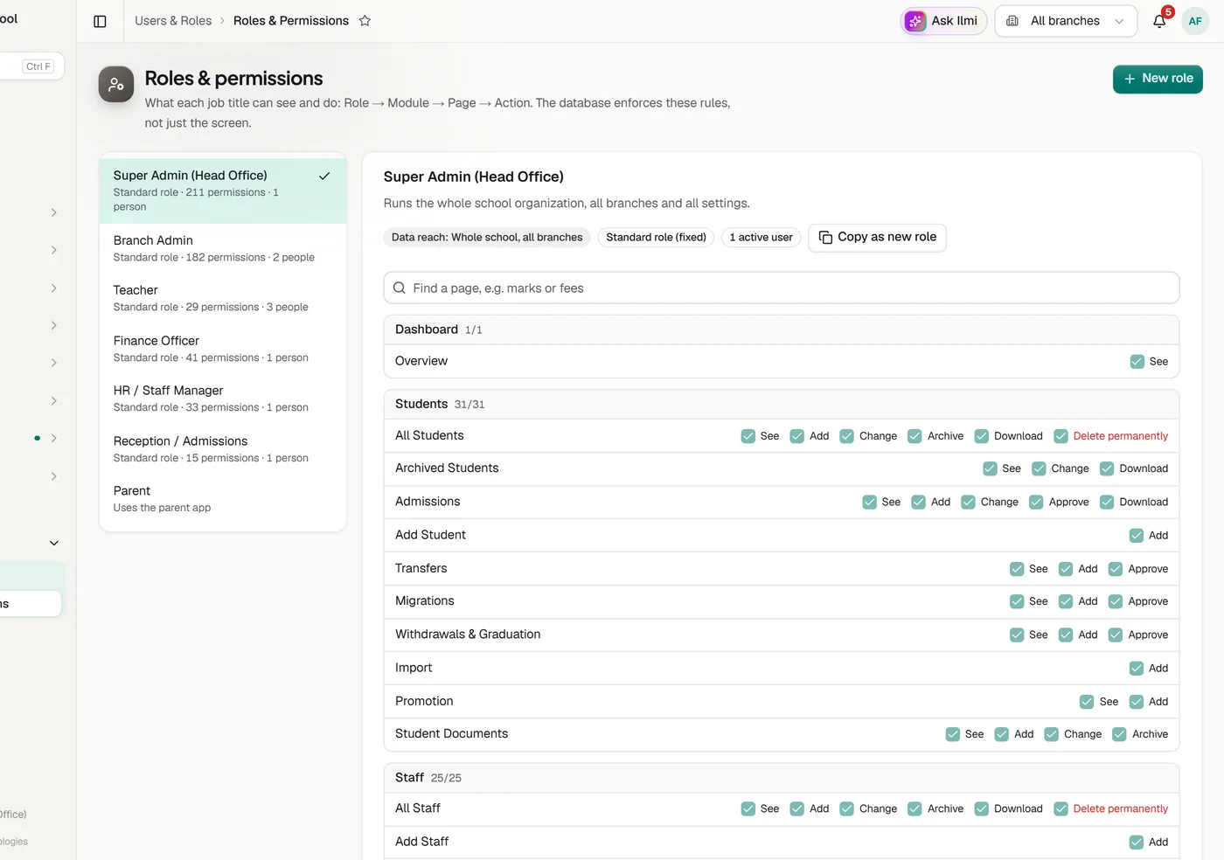1224x860 pixels.
Task: Open the notifications bell
Action: pyautogui.click(x=1159, y=21)
